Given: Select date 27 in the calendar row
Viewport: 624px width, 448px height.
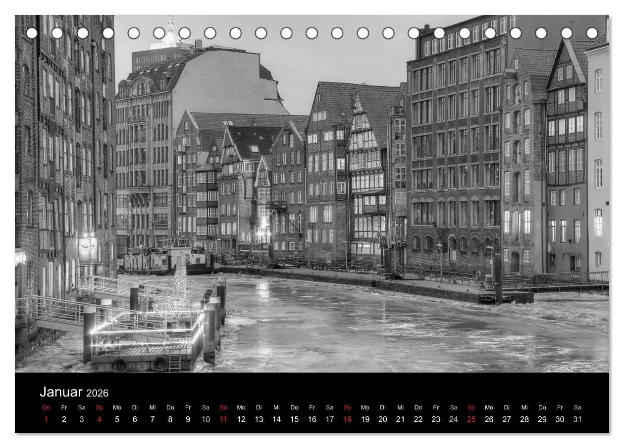Looking at the screenshot, I should pyautogui.click(x=507, y=419).
